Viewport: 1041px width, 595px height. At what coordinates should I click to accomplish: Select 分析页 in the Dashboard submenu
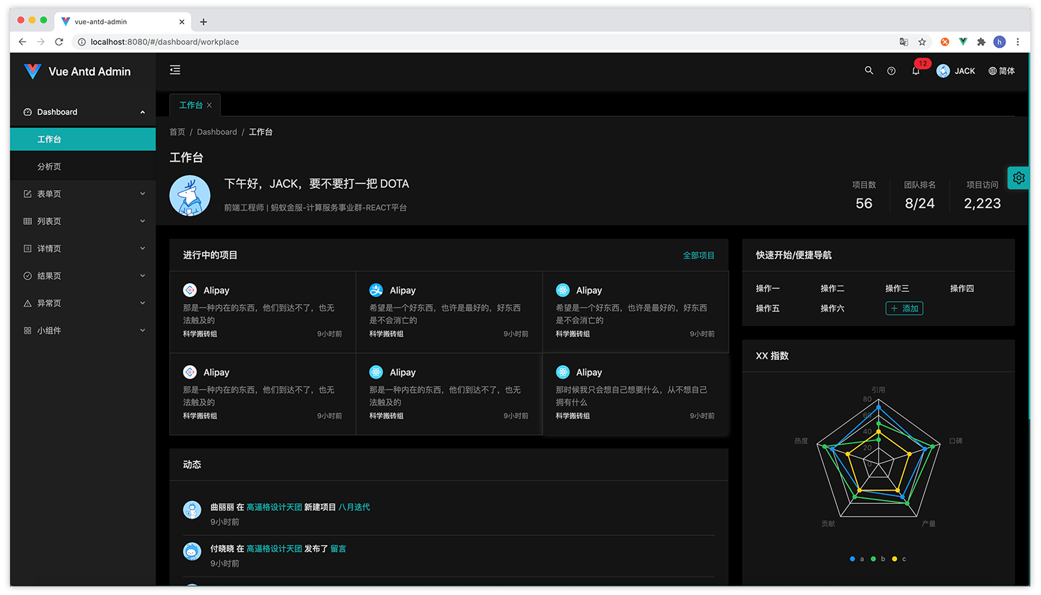(x=50, y=167)
